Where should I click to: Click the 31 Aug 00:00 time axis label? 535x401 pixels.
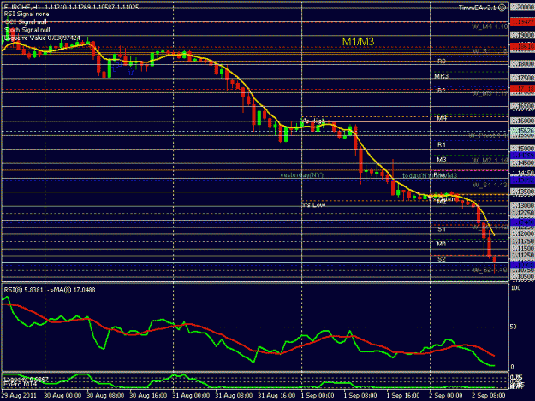(x=191, y=396)
